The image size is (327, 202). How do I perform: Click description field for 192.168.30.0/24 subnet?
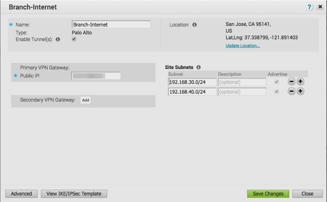[242, 82]
